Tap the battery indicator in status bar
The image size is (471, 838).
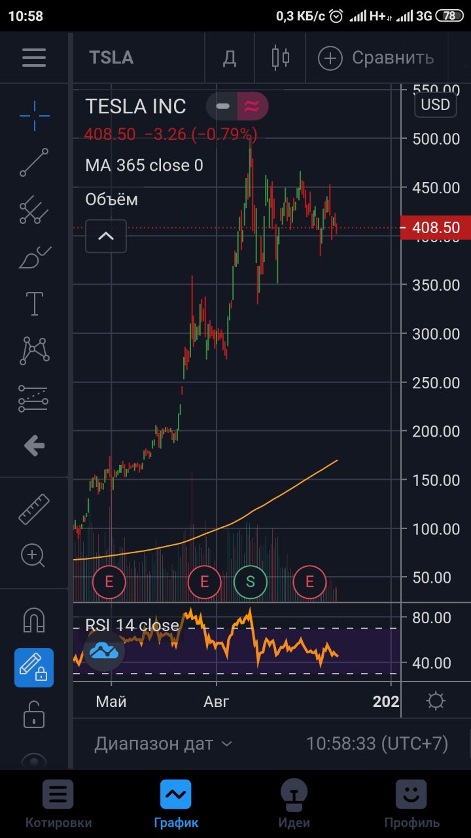[x=449, y=16]
